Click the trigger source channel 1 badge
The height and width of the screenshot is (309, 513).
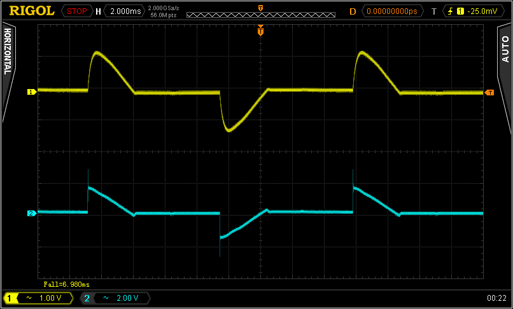coord(460,11)
